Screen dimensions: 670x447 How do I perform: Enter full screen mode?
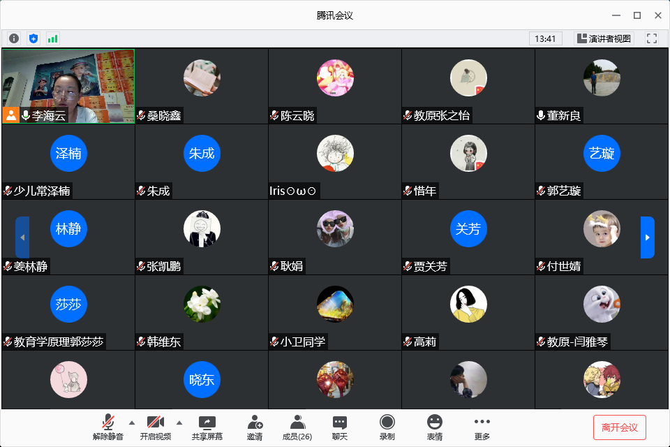pos(652,38)
